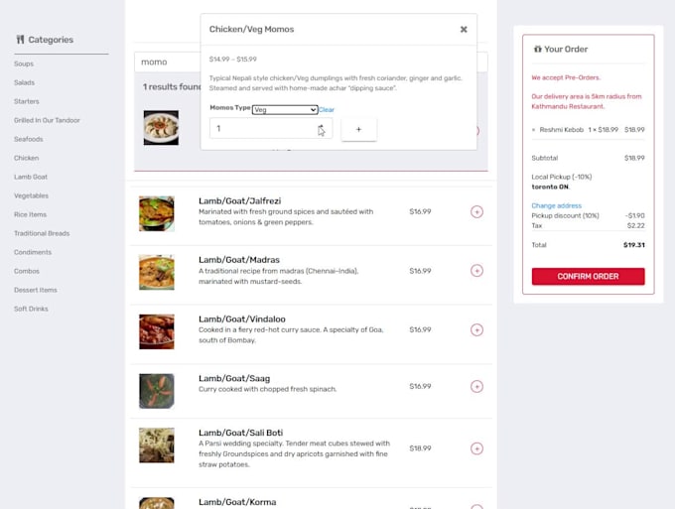The width and height of the screenshot is (675, 509).
Task: Click the Change address link
Action: click(x=556, y=205)
